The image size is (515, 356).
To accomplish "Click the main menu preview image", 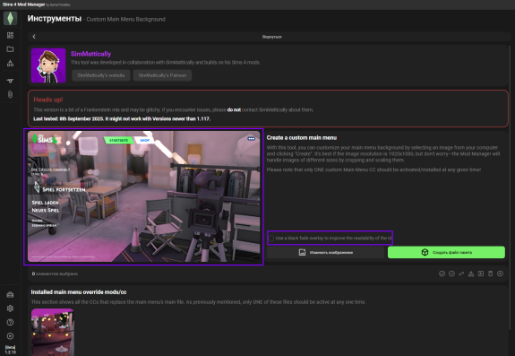I will point(143,196).
